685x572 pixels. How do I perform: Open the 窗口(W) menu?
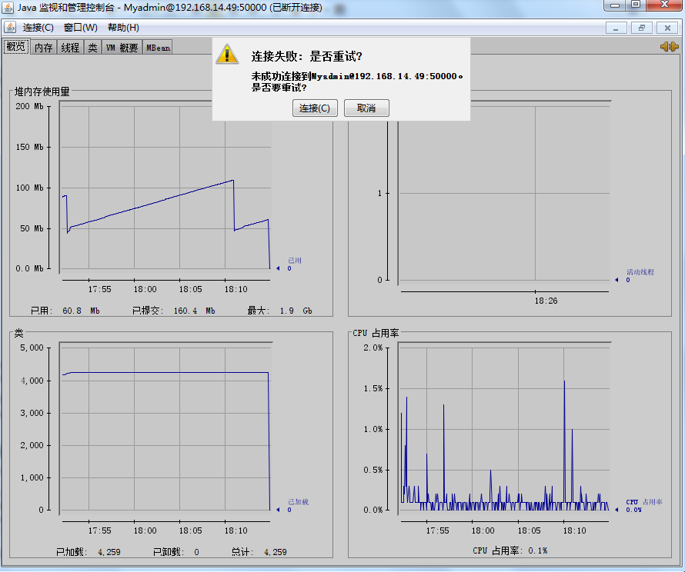[x=81, y=28]
